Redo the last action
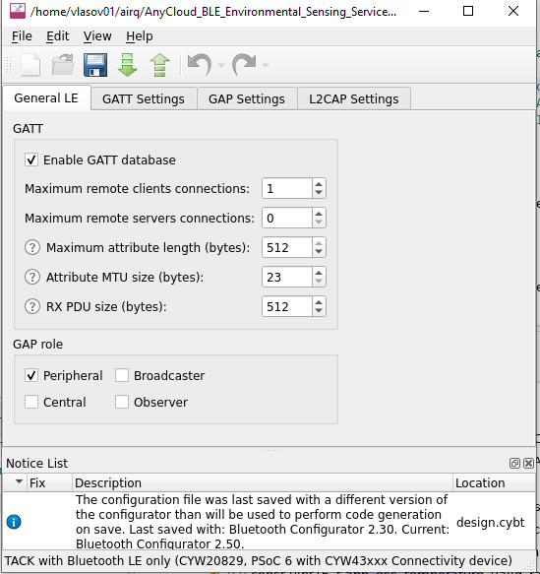 pyautogui.click(x=244, y=65)
